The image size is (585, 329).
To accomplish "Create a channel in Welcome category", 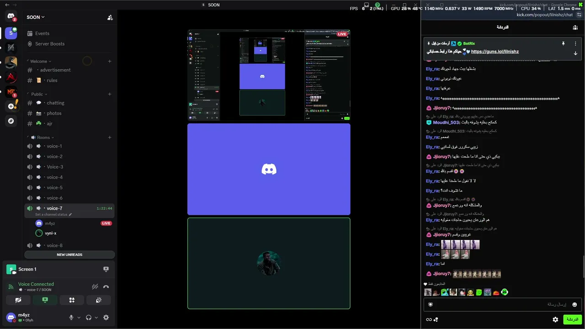I will tap(110, 61).
